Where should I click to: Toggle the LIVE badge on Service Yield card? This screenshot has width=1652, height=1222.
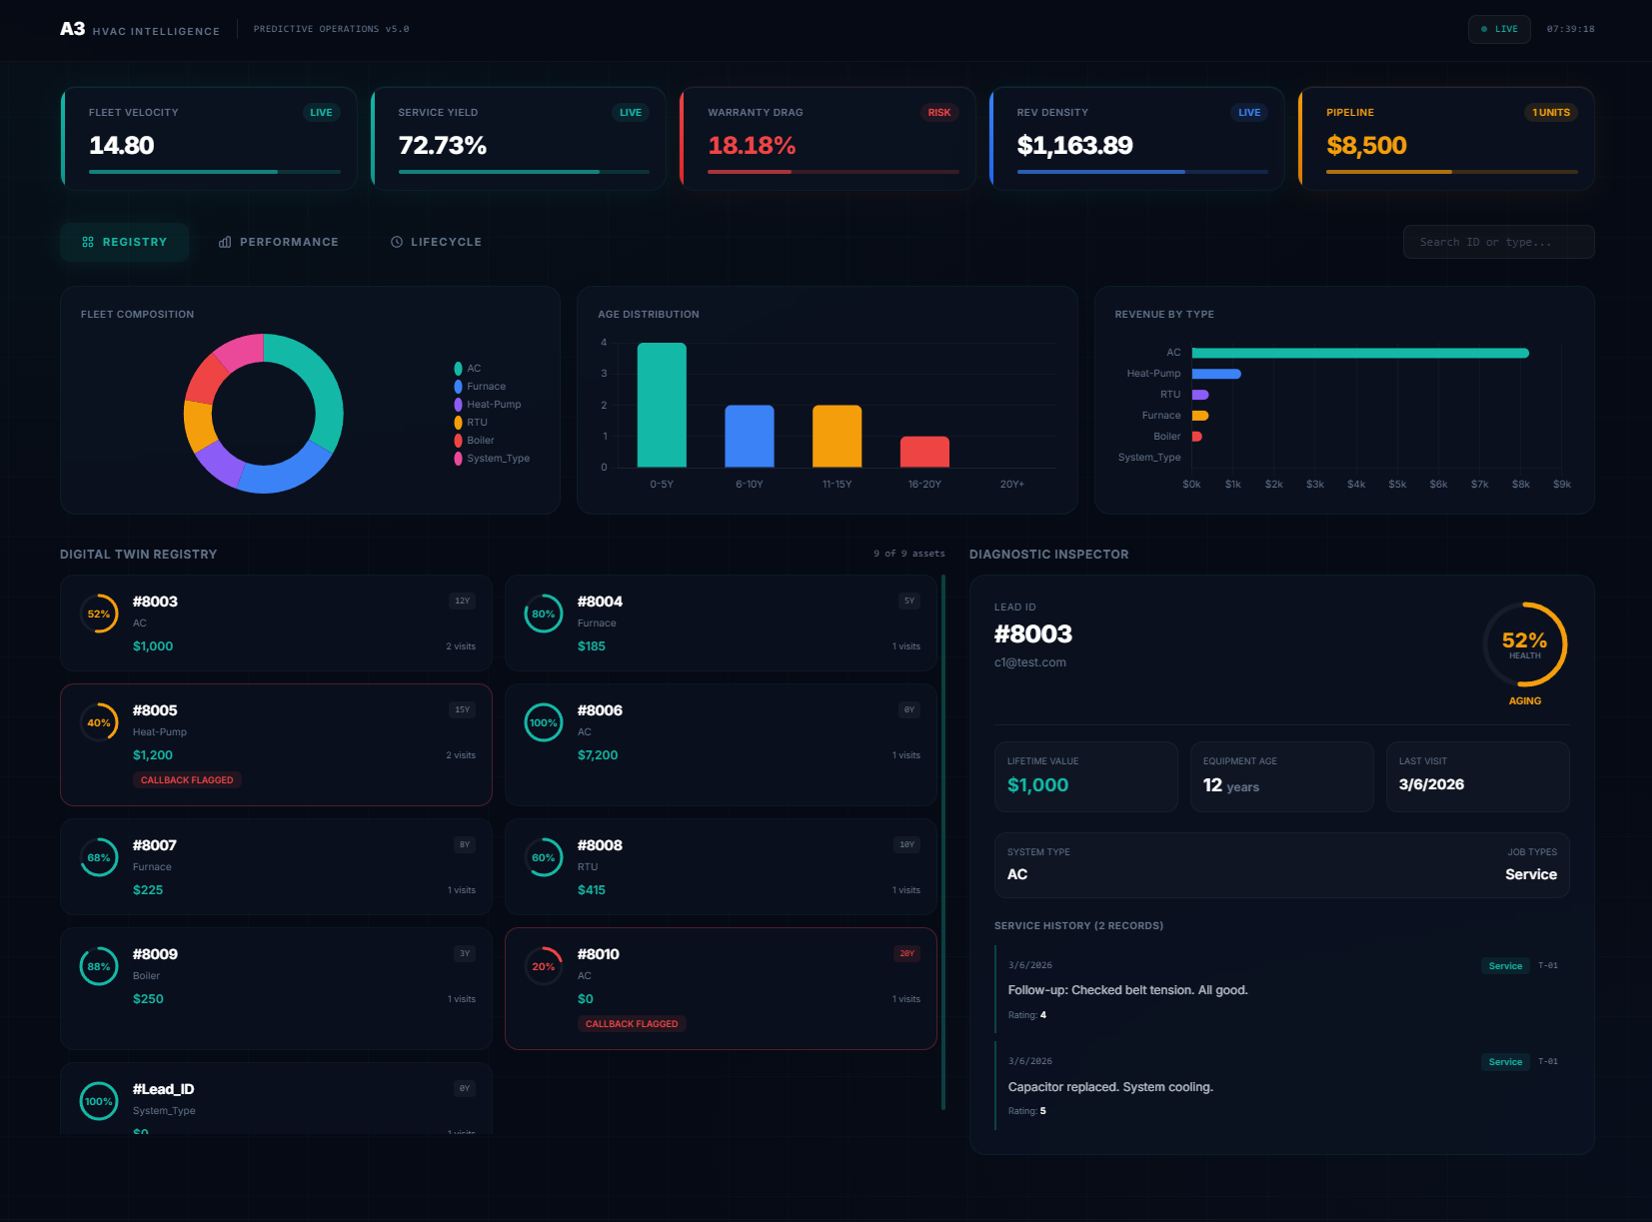[x=630, y=112]
